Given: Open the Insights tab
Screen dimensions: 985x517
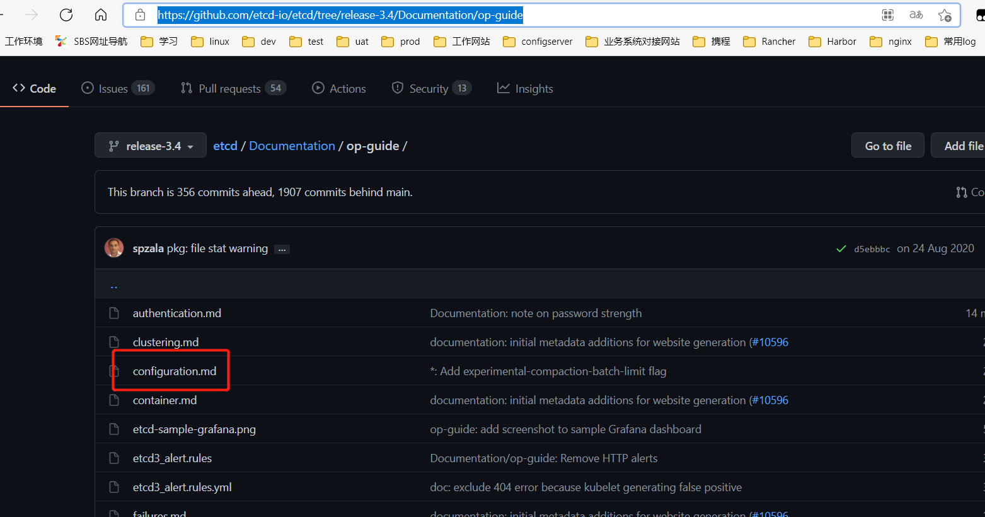Looking at the screenshot, I should (525, 89).
